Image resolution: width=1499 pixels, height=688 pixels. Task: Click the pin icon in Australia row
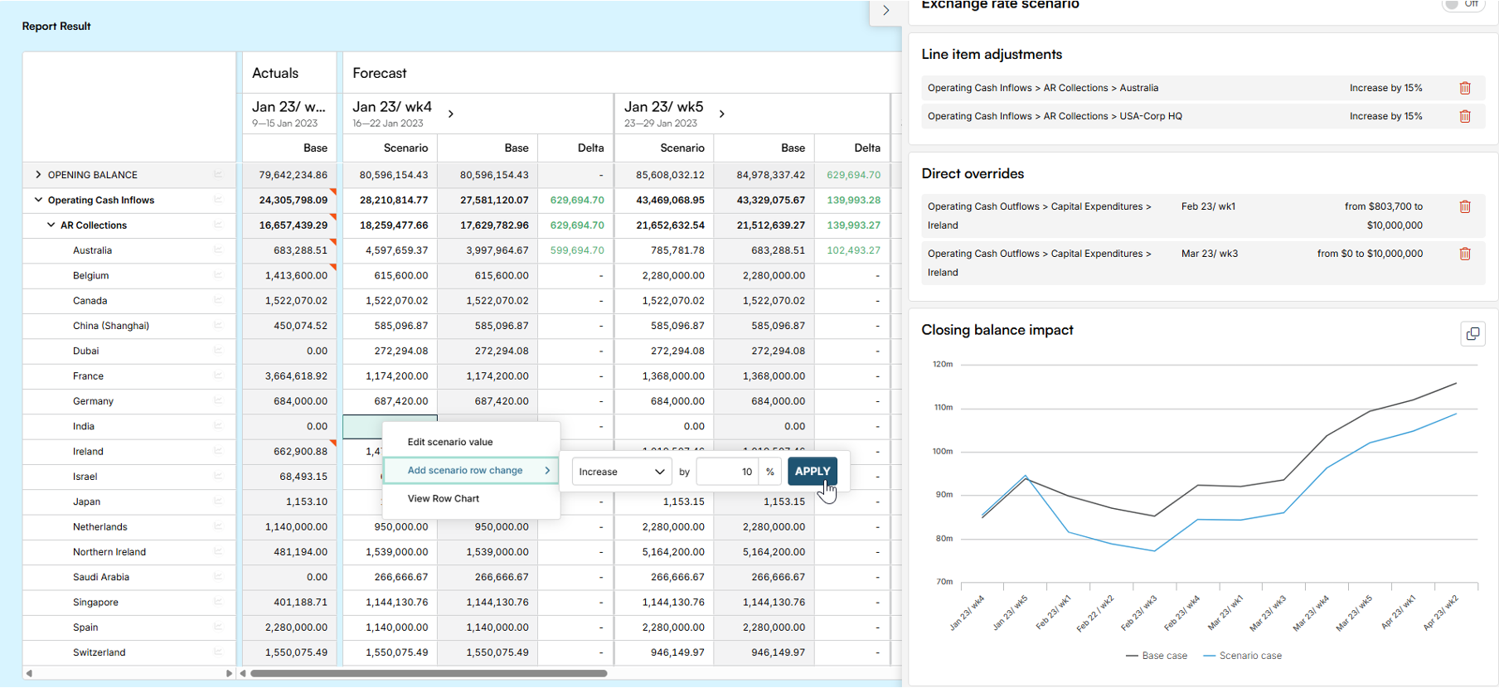218,250
